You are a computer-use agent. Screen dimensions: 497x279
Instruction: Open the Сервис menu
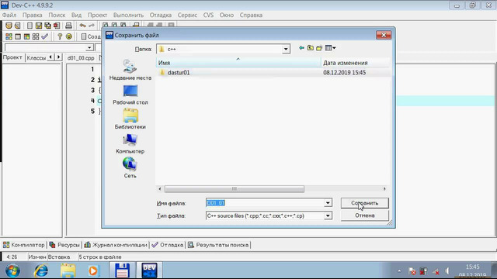(x=187, y=15)
